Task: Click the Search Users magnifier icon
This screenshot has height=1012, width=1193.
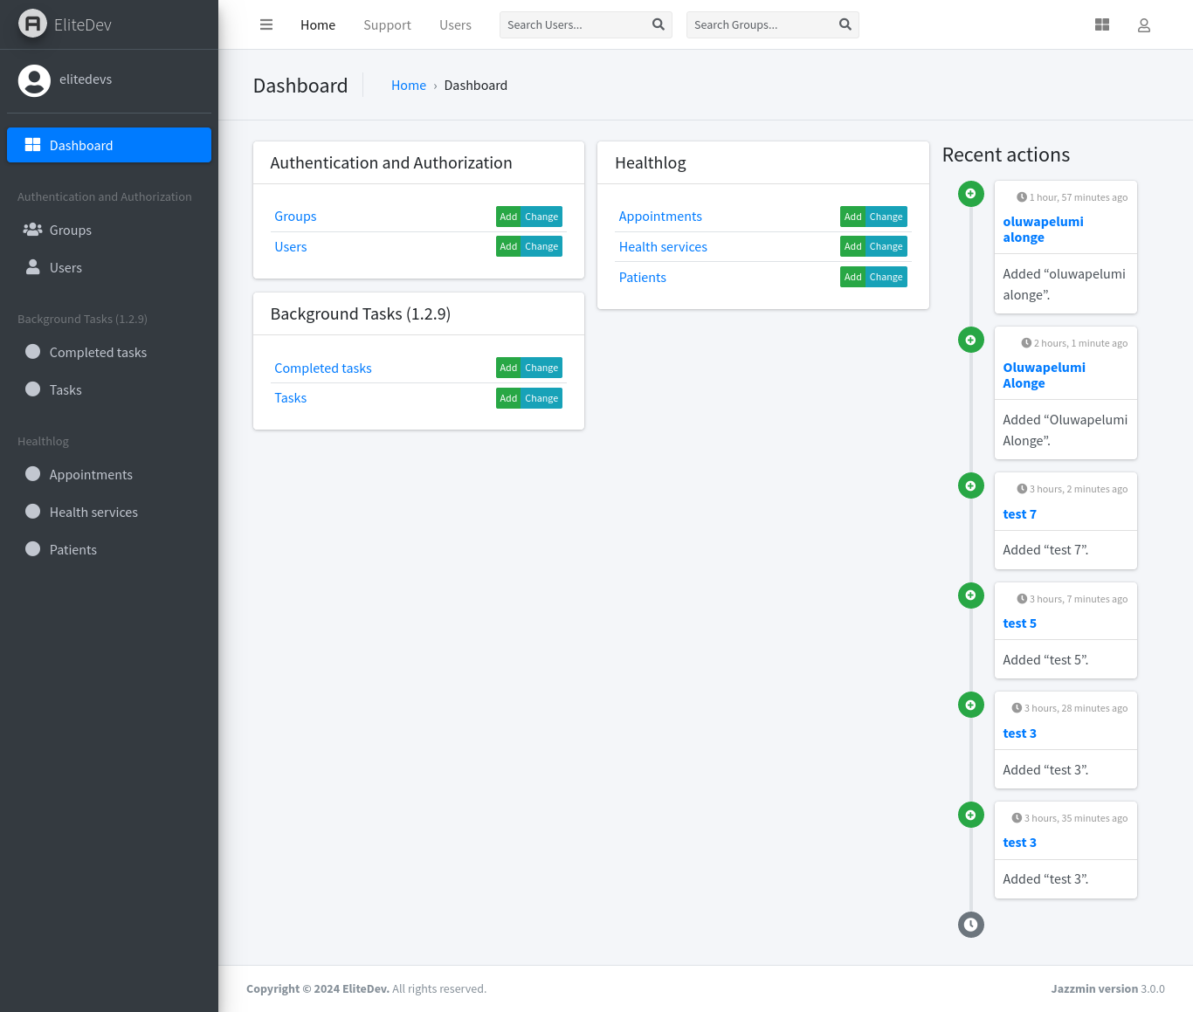Action: (x=659, y=24)
